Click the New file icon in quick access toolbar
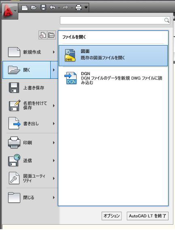Screen dimensions: 175x230 tap(25, 7)
